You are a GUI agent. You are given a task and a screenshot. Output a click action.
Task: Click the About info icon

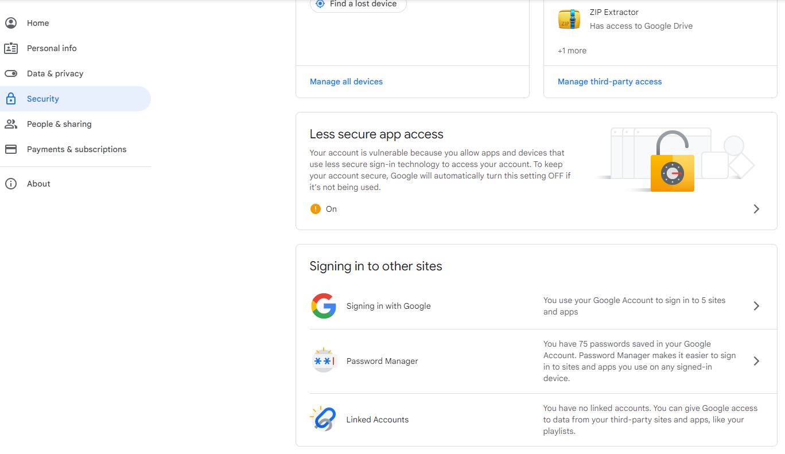click(10, 184)
